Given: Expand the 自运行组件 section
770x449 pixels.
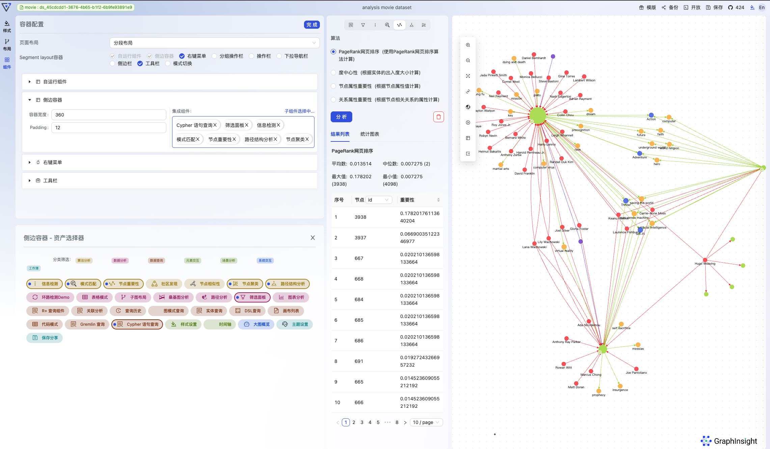Looking at the screenshot, I should [30, 82].
